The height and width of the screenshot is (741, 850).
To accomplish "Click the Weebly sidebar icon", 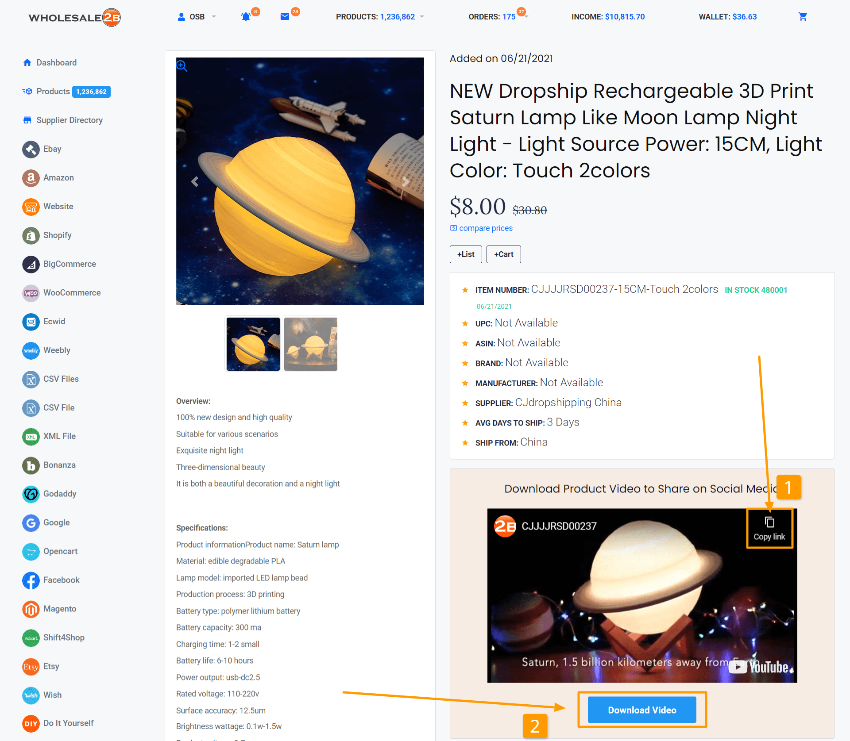I will pos(31,350).
